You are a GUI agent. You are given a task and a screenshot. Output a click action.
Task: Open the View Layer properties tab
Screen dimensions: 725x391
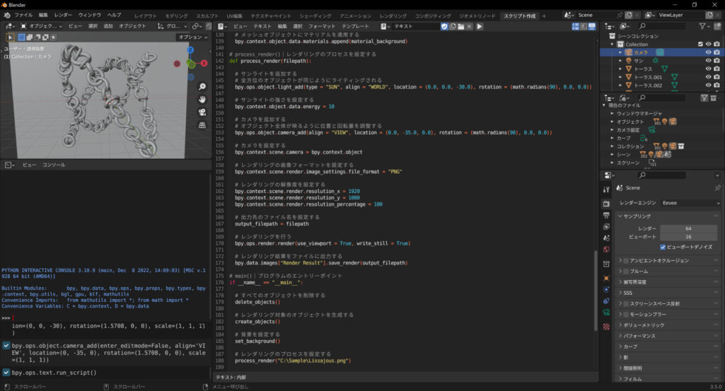606,226
